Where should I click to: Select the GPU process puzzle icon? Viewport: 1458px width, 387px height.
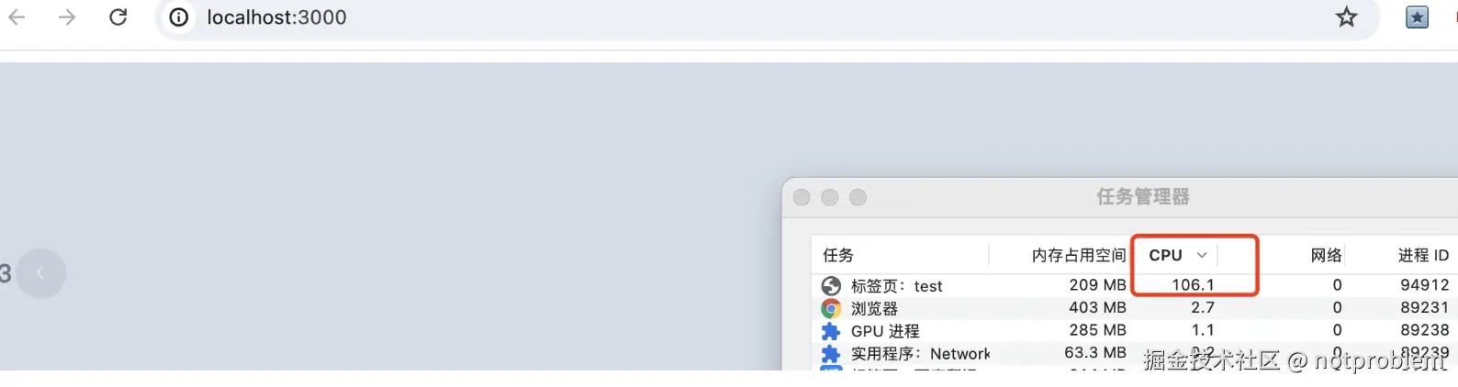[x=831, y=331]
